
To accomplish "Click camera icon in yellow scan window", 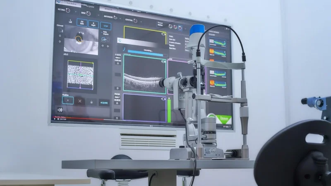I will [163, 34].
